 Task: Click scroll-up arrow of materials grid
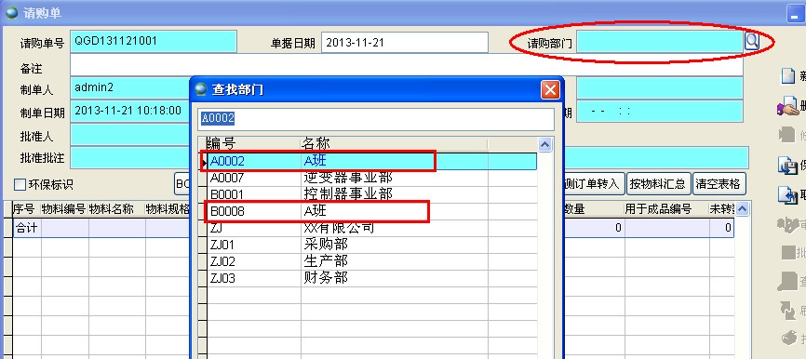click(x=743, y=208)
